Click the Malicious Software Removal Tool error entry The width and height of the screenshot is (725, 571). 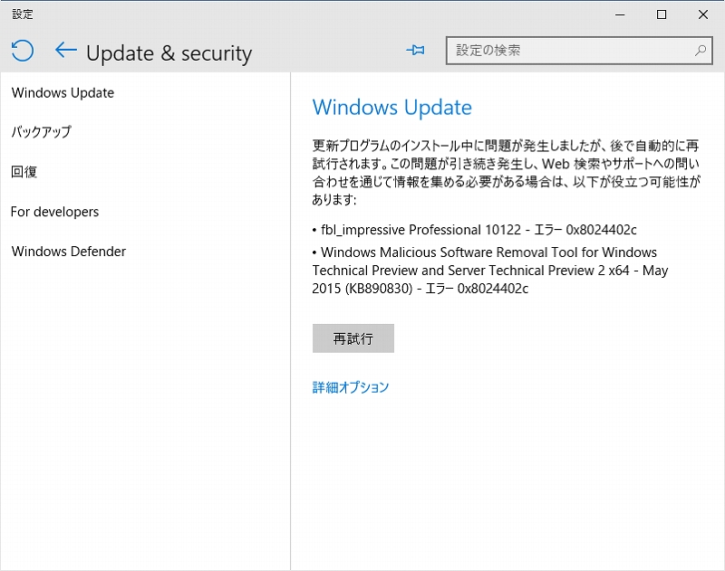click(x=490, y=270)
